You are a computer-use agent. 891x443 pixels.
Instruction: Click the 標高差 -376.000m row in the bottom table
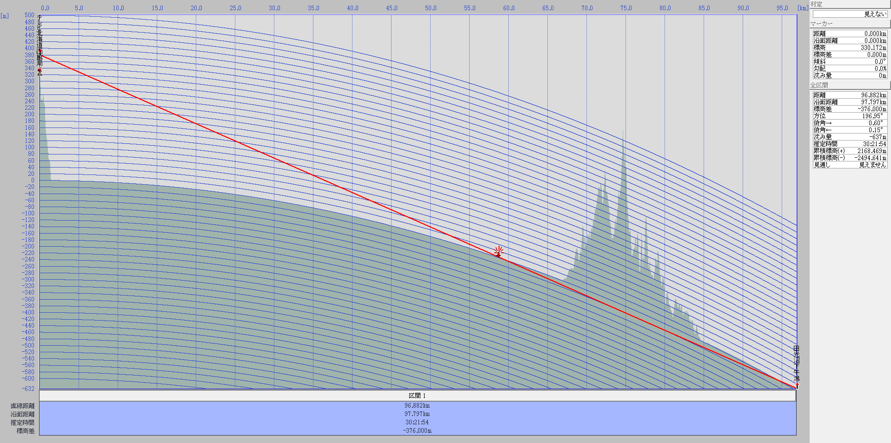pyautogui.click(x=418, y=431)
